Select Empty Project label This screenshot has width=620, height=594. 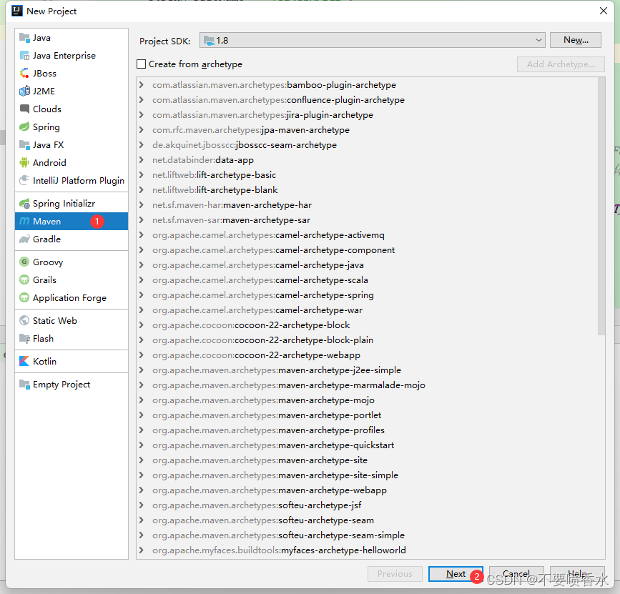[61, 385]
